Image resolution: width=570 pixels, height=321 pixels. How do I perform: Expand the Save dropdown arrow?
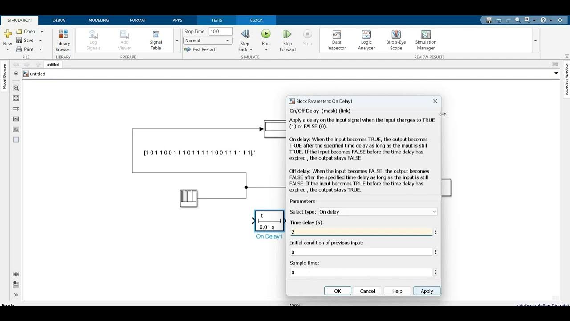pos(41,41)
